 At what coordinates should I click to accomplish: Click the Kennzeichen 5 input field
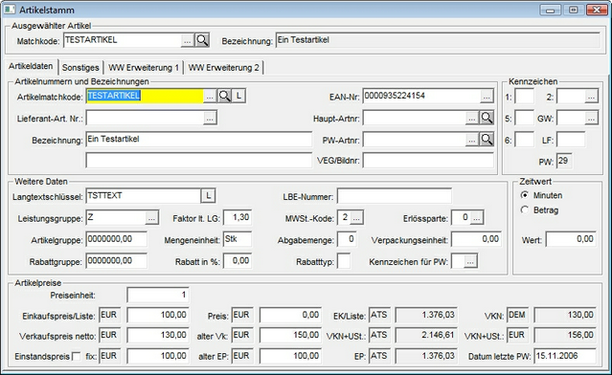click(x=524, y=118)
